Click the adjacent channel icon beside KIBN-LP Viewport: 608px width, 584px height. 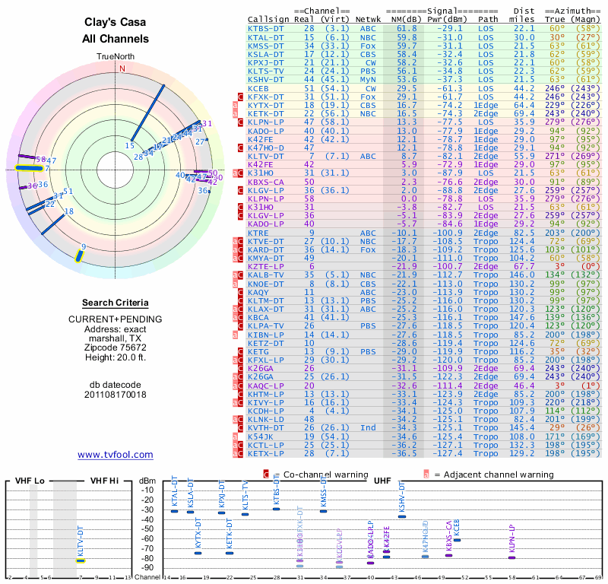235,335
